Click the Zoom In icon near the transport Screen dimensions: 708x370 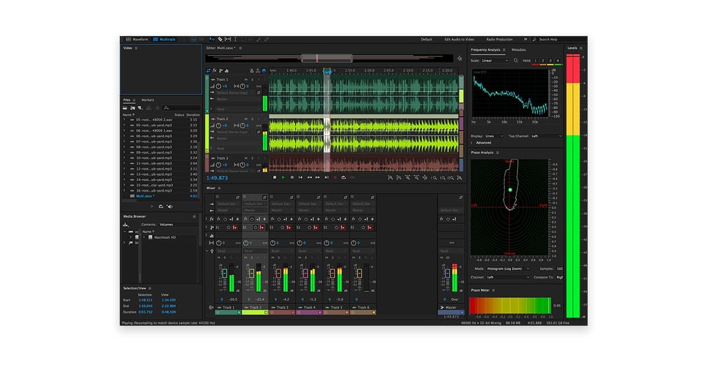pyautogui.click(x=435, y=177)
